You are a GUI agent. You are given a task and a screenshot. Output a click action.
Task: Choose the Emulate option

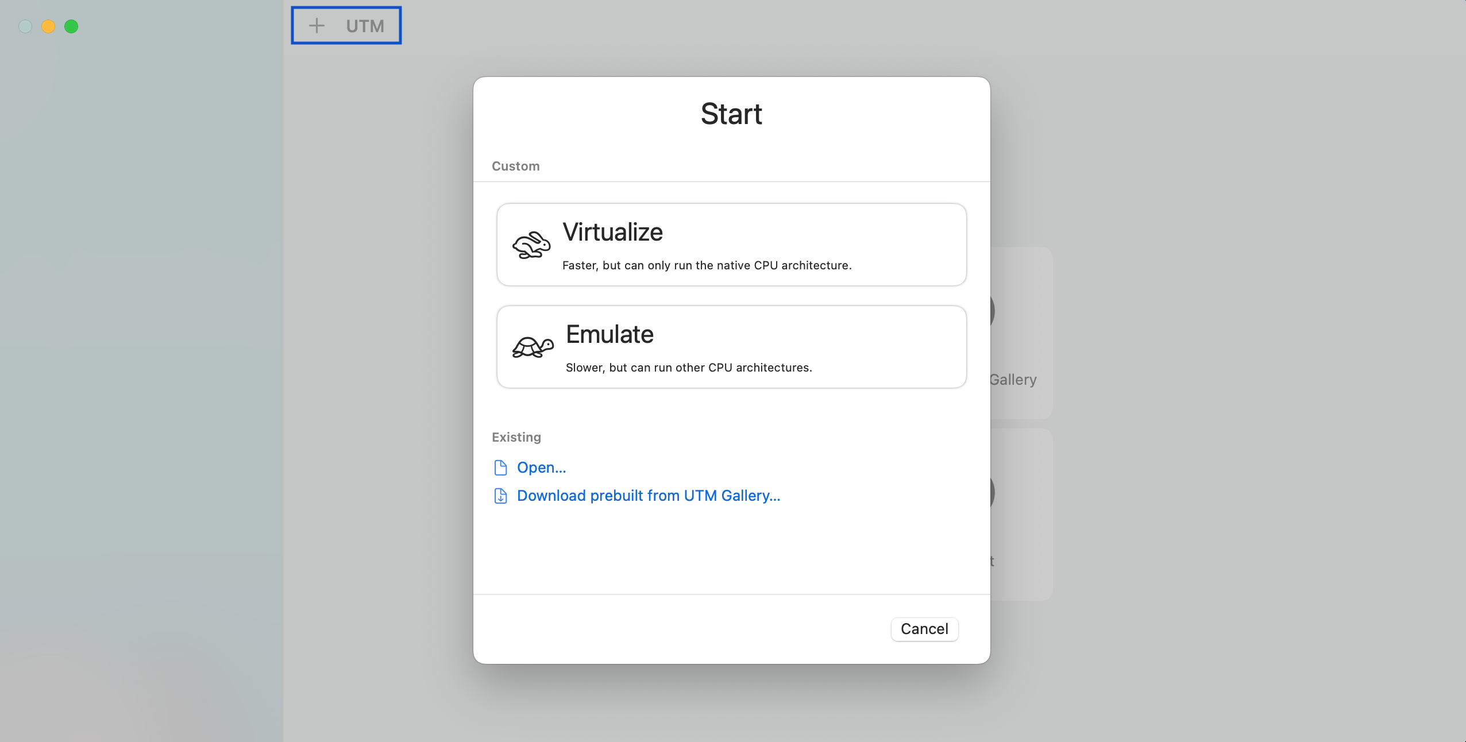[x=731, y=347]
